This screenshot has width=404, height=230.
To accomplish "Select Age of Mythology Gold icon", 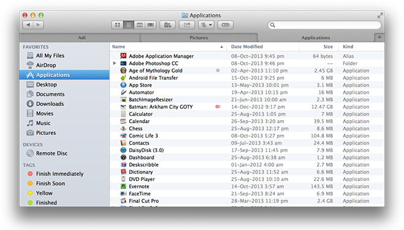I will click(124, 71).
